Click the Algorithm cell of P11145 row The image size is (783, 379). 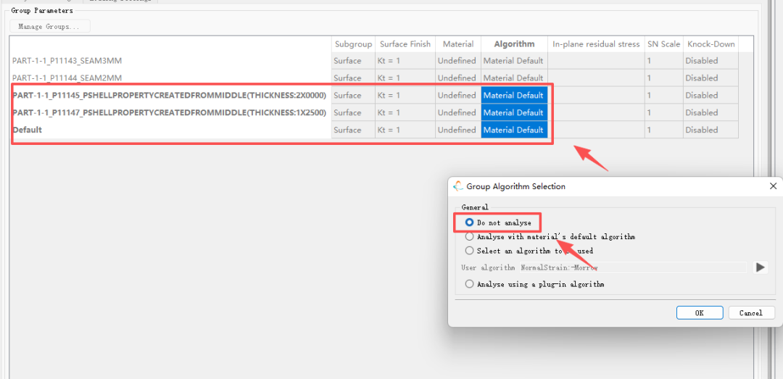coord(514,96)
